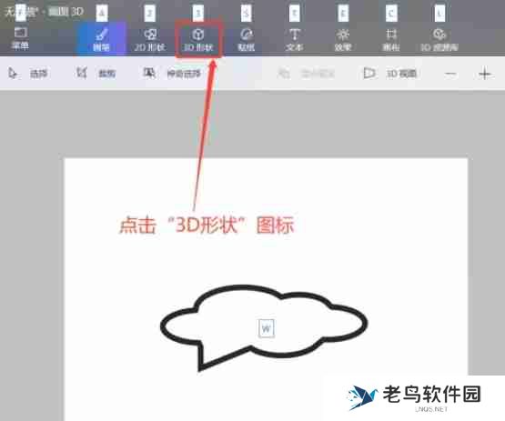The image size is (505, 421).
Task: Zoom in with the plus button
Action: 485,75
